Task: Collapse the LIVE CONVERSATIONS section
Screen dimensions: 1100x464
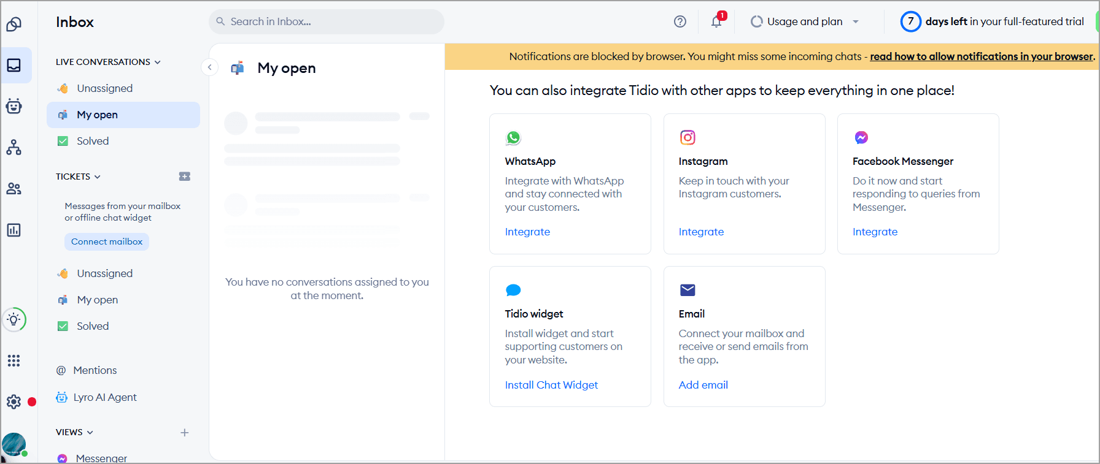Action: pos(108,62)
